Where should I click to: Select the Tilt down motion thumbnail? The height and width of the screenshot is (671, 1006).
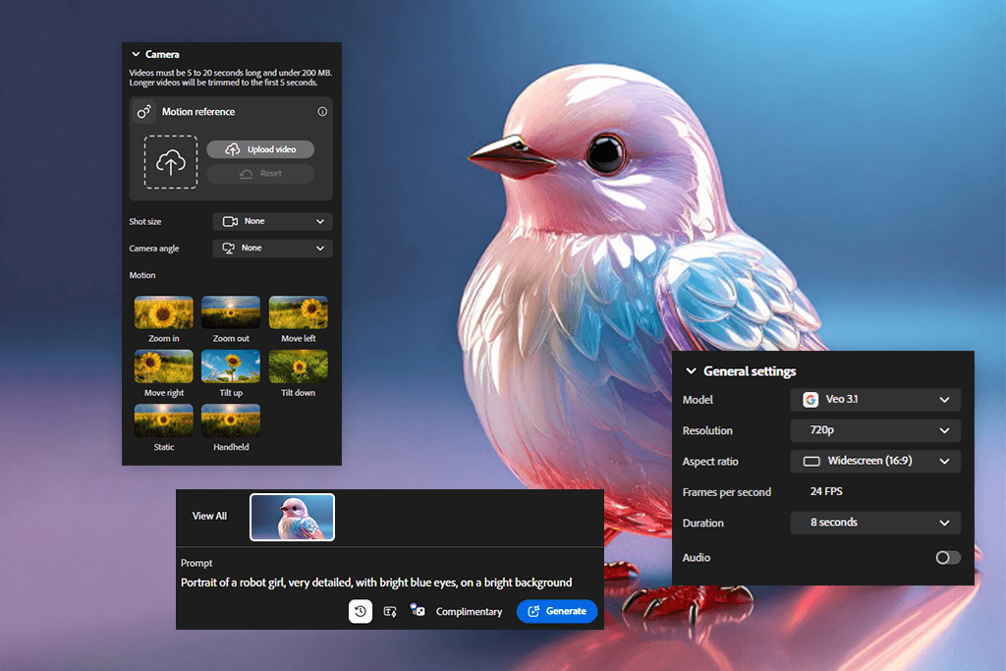pyautogui.click(x=299, y=366)
